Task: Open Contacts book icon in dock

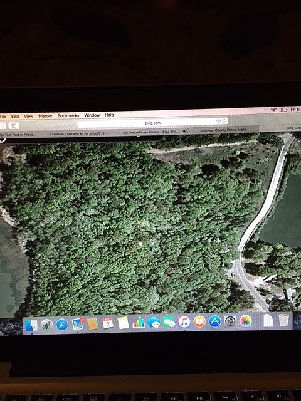Action: pos(93,324)
